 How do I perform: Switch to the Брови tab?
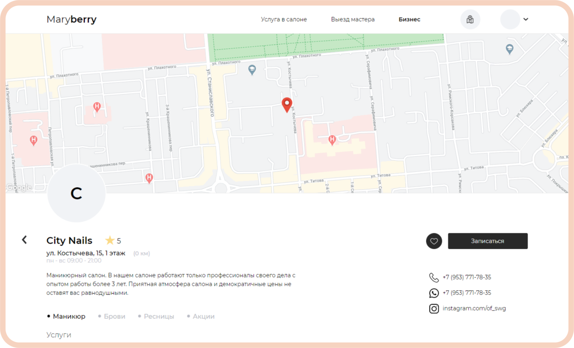(112, 316)
